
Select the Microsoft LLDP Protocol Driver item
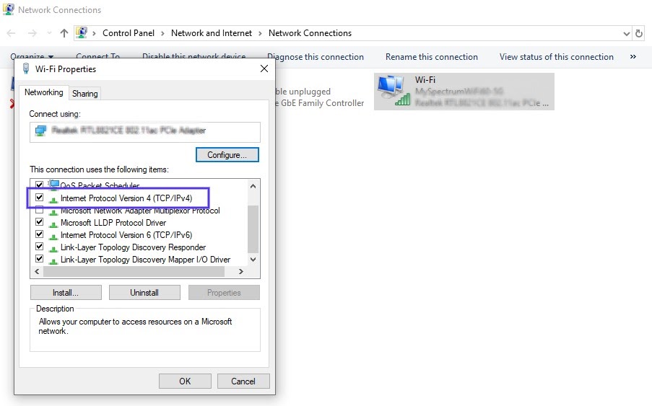pos(113,223)
